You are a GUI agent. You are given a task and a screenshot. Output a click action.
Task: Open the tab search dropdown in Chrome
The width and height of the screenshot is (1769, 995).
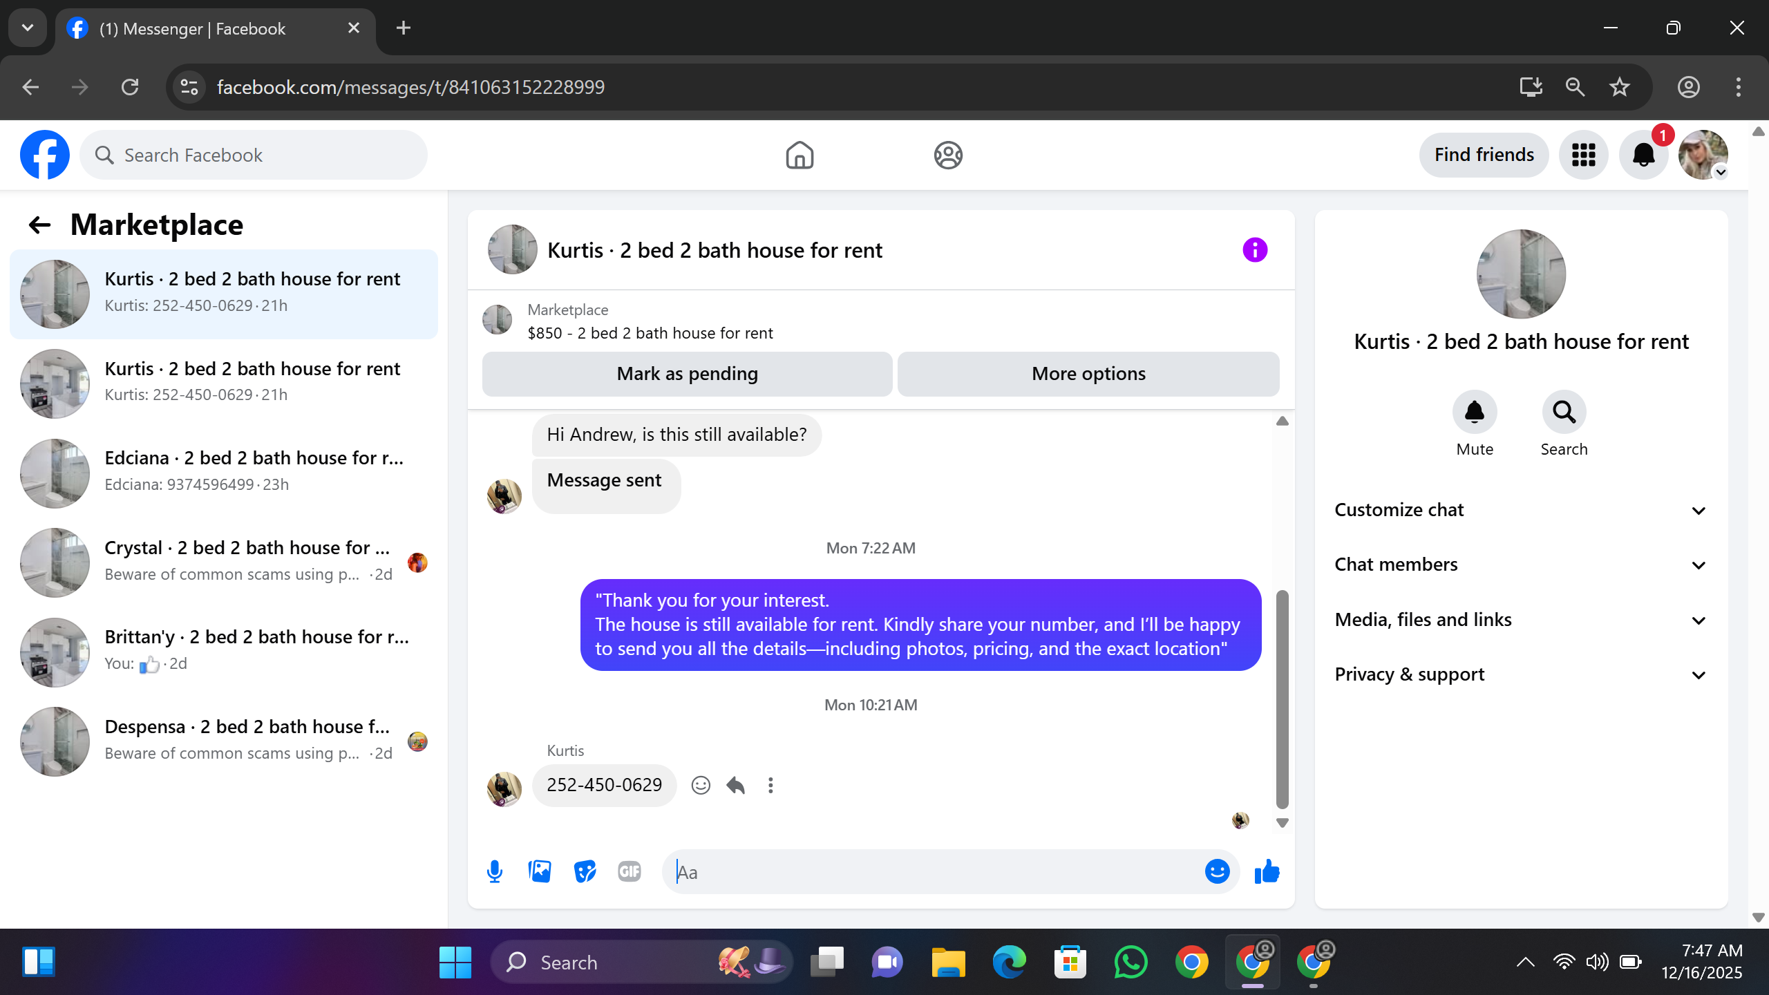coord(28,28)
